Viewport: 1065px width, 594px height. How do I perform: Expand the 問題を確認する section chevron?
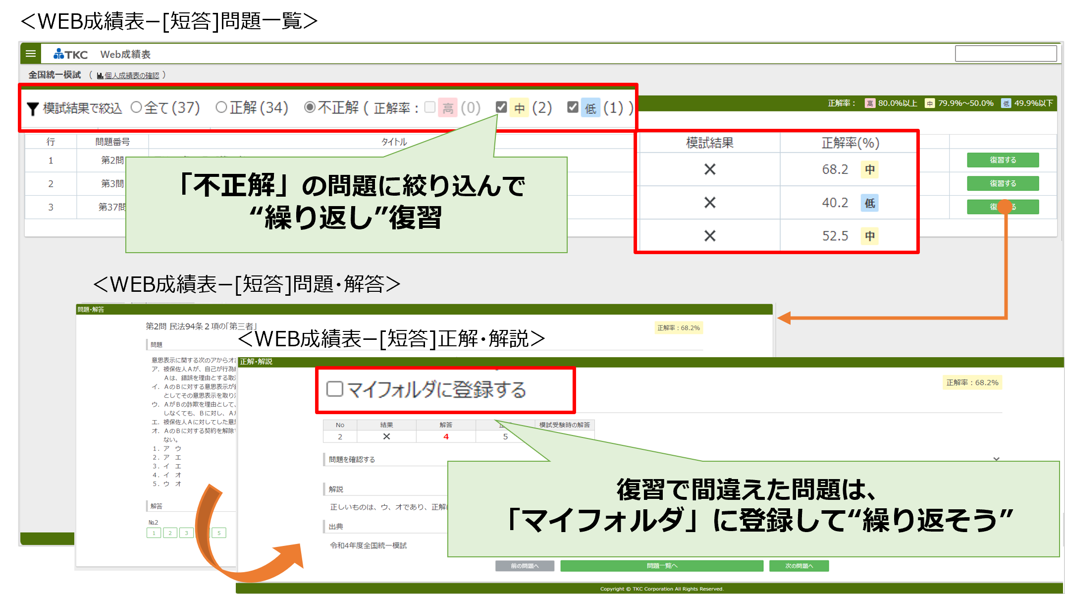(996, 459)
